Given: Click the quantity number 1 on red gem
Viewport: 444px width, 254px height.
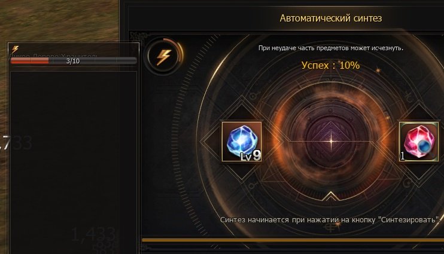Looking at the screenshot, I should pos(402,156).
